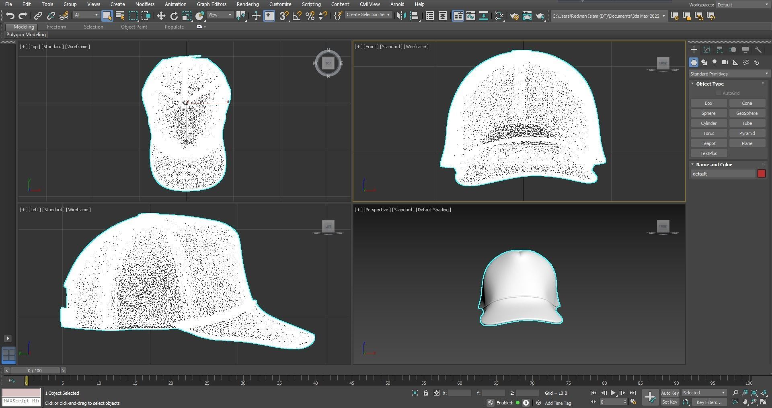
Task: Switch to the Object Paint ribbon tab
Action: 134,27
